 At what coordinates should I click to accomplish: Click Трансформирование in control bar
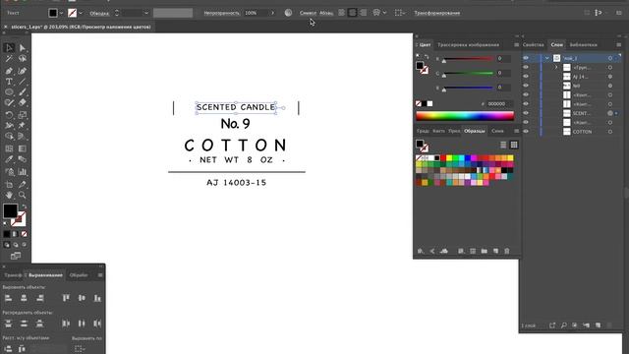pyautogui.click(x=436, y=13)
